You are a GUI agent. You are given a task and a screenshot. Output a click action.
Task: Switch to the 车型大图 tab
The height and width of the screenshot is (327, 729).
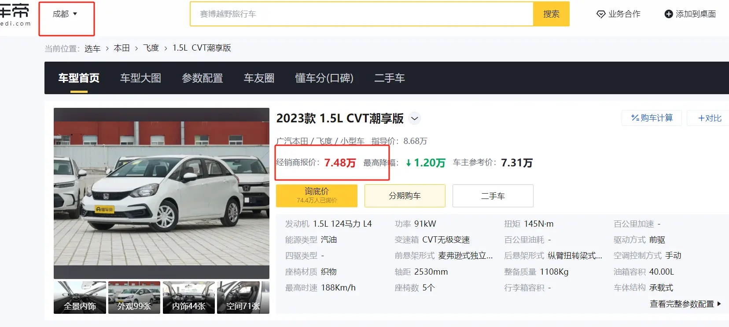pyautogui.click(x=141, y=78)
